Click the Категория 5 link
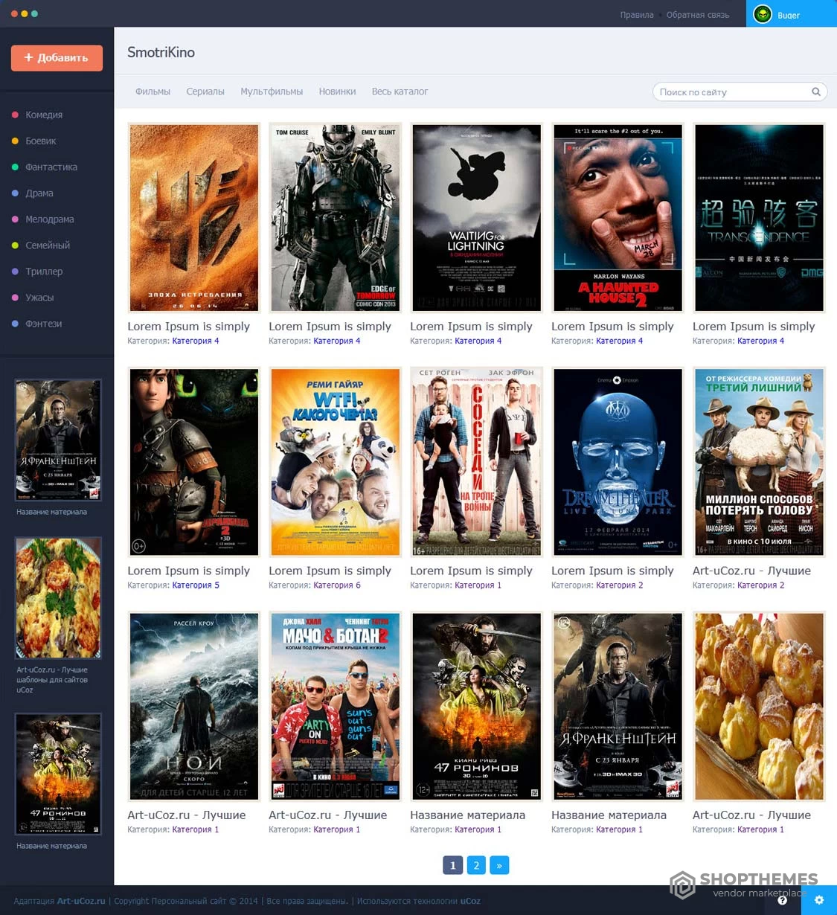Viewport: 837px width, 915px height. (x=196, y=585)
